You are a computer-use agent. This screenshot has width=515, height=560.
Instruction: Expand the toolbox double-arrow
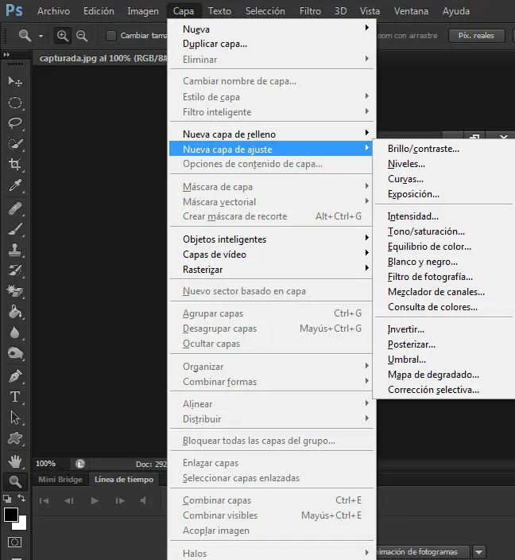pyautogui.click(x=6, y=55)
